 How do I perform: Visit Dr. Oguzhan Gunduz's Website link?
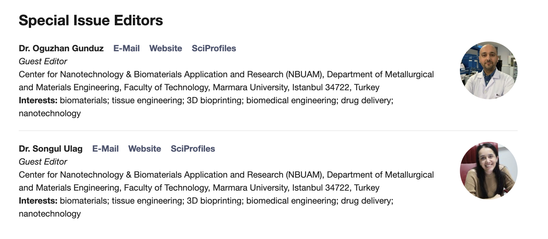166,48
